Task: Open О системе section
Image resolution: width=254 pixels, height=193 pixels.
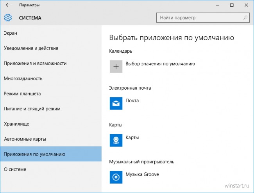Action: coord(15,169)
